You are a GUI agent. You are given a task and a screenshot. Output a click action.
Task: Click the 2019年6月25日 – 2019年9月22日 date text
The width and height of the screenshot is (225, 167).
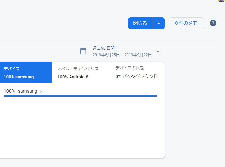122,55
